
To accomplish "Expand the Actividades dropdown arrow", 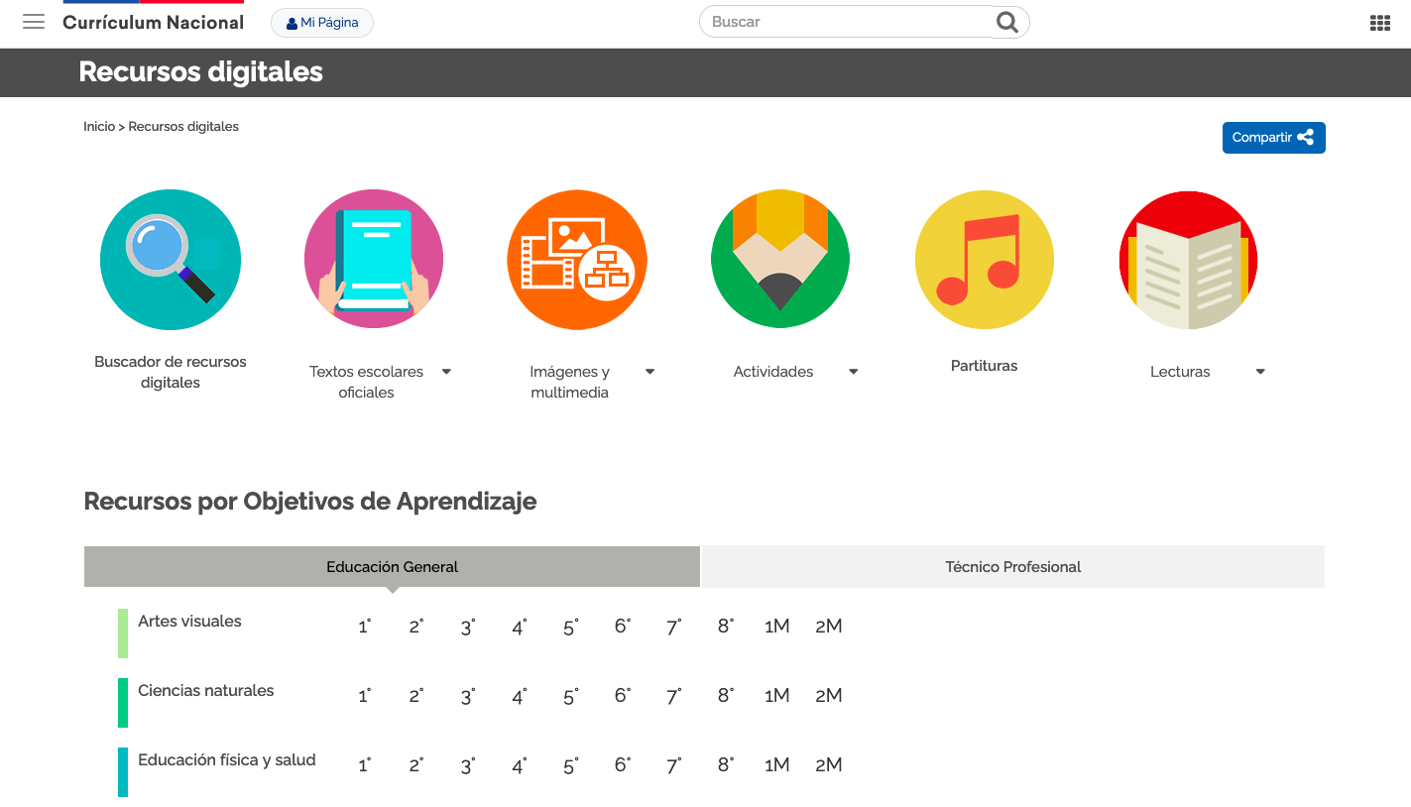I will [x=854, y=372].
